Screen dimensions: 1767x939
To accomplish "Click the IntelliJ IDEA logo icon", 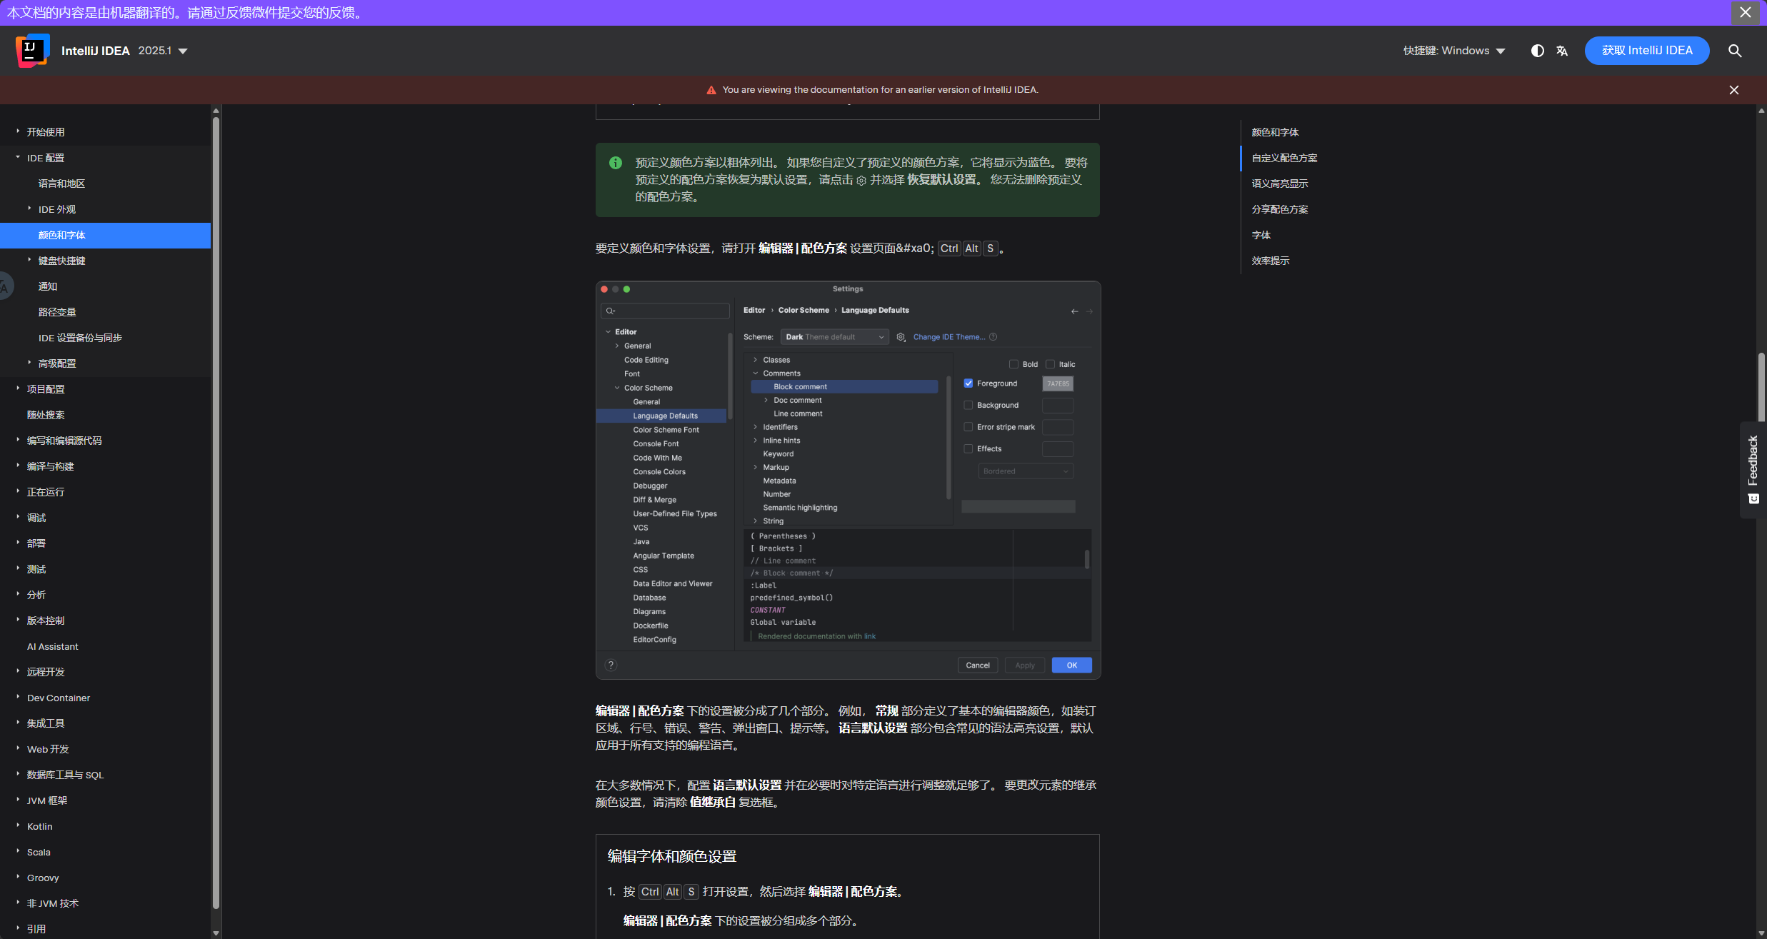I will tap(32, 51).
